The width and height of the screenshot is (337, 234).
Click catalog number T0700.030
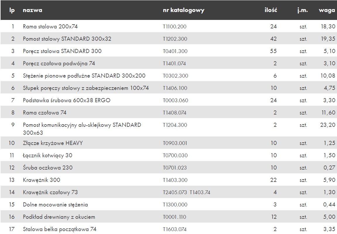coord(175,156)
